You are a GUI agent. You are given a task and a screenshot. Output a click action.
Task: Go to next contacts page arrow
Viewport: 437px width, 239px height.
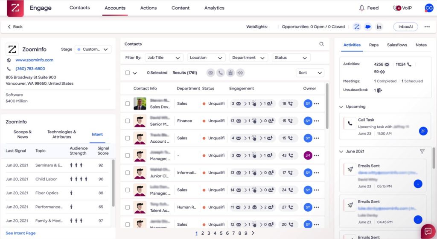253,233
